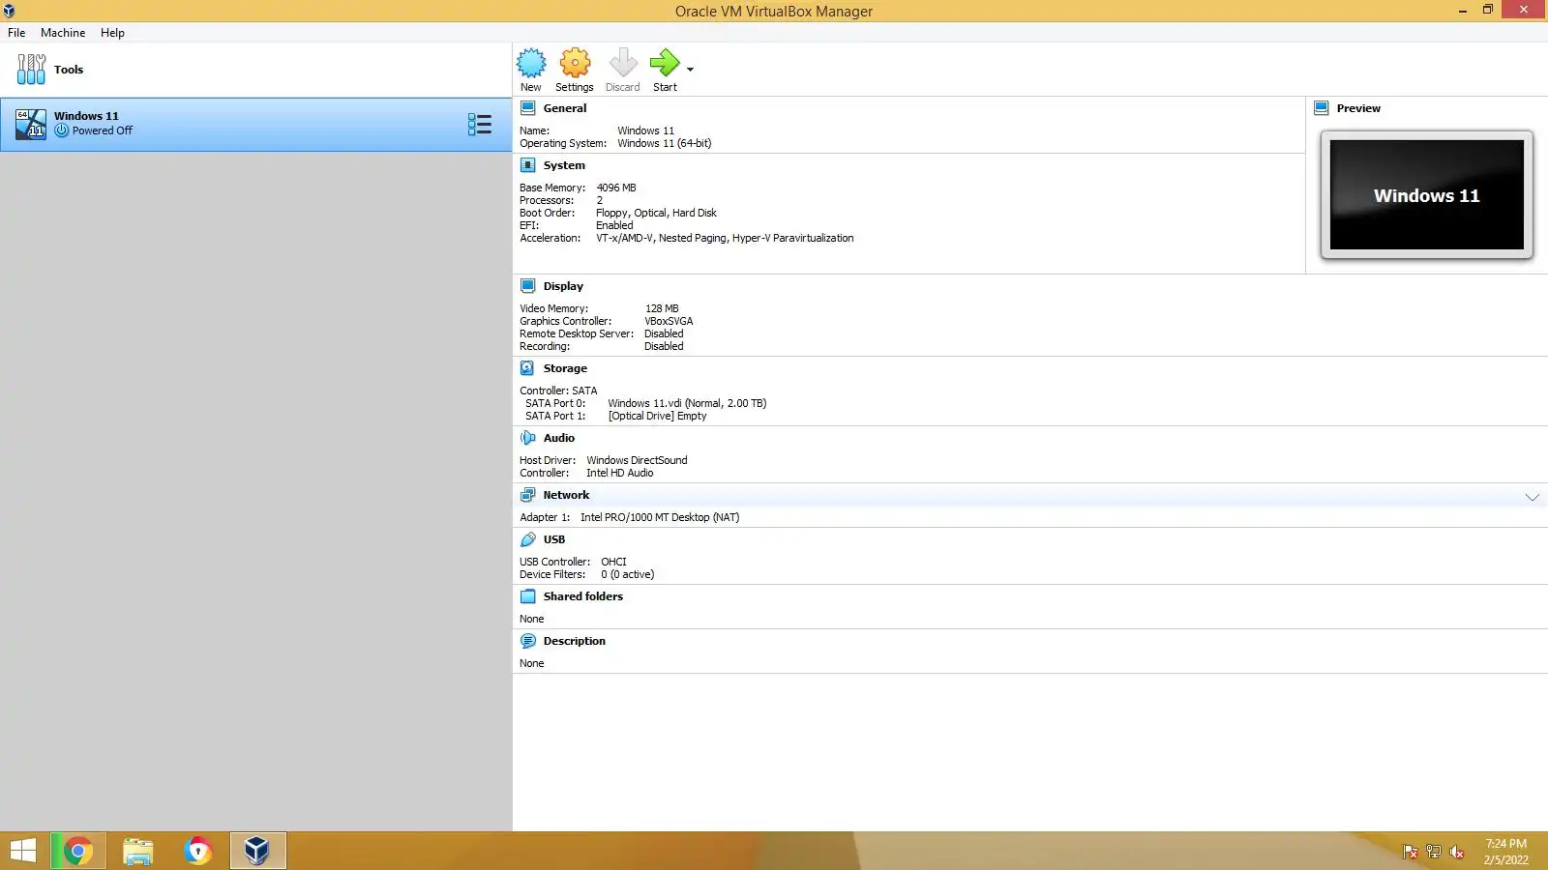The height and width of the screenshot is (870, 1548).
Task: Open the System settings heading link
Action: coord(564,165)
